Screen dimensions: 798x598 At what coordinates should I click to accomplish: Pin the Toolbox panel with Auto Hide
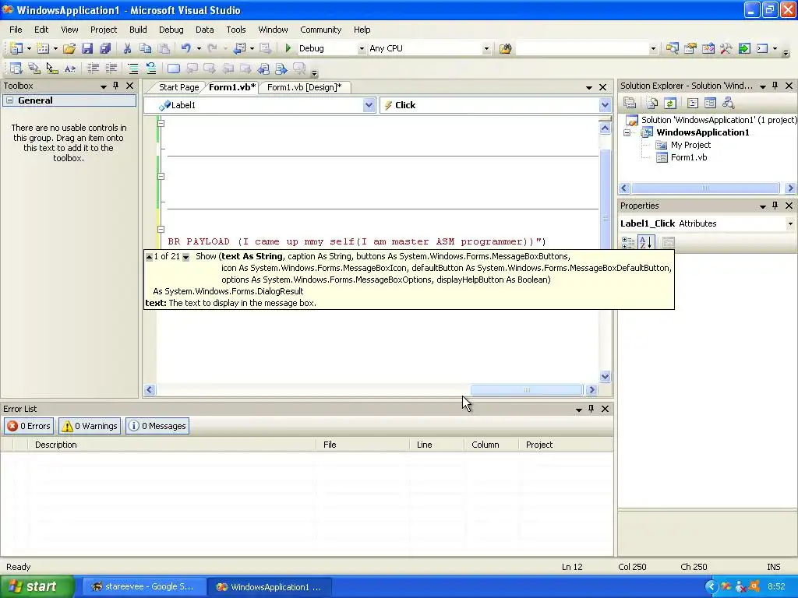tap(116, 86)
